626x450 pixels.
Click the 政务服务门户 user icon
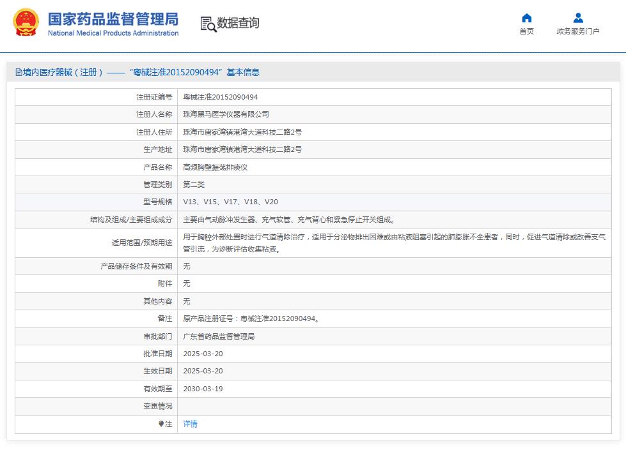click(576, 18)
